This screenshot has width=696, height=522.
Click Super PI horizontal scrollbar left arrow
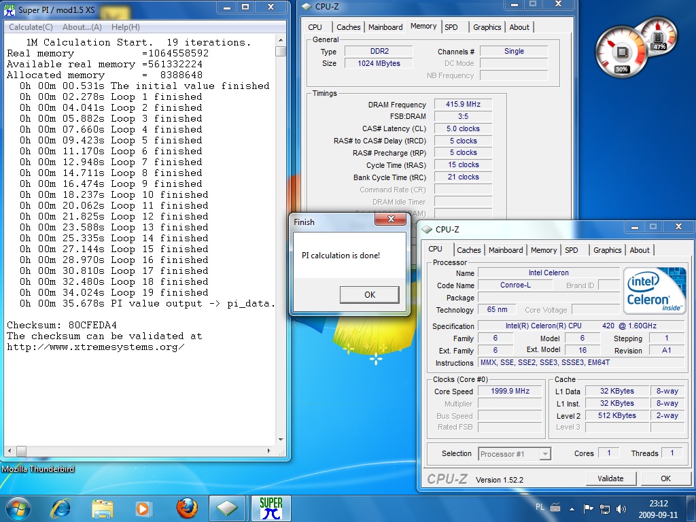tap(8, 451)
